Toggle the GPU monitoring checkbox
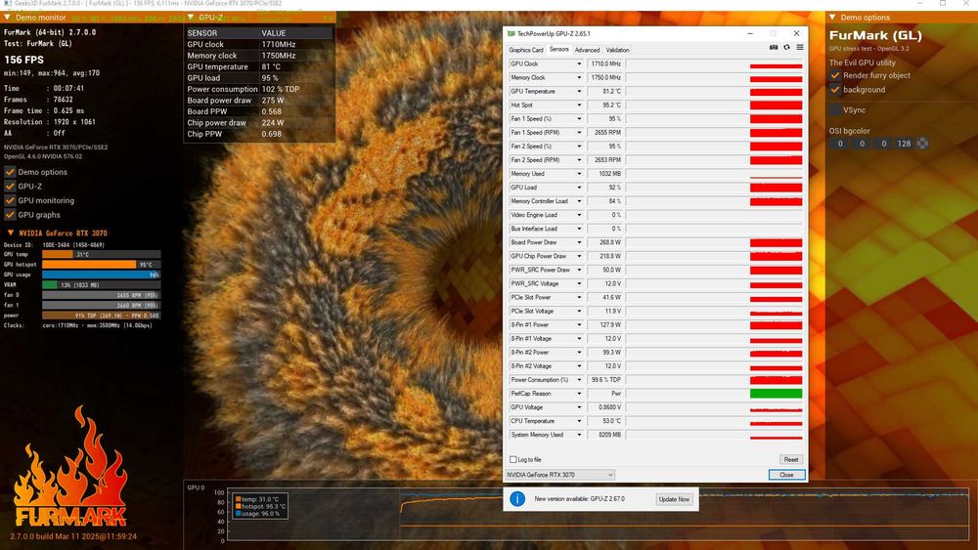This screenshot has width=978, height=550. click(10, 200)
